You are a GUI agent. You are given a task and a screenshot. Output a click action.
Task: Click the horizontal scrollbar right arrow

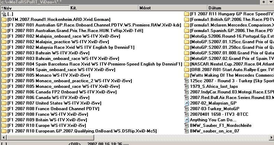click(272, 137)
